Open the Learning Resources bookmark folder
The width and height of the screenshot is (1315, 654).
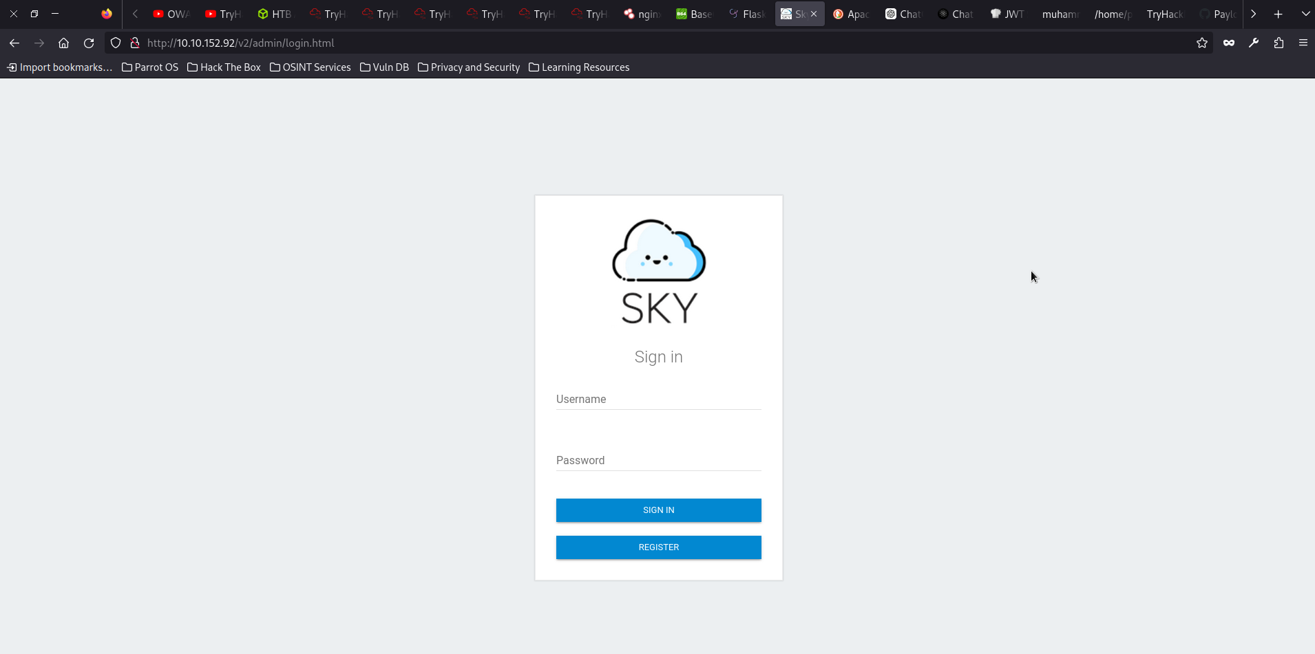point(579,67)
